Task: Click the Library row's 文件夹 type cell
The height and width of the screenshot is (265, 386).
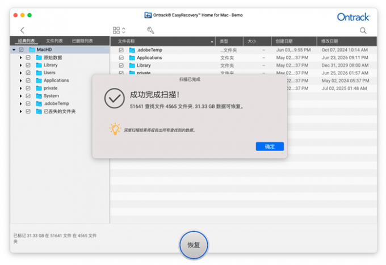Action: (x=227, y=66)
